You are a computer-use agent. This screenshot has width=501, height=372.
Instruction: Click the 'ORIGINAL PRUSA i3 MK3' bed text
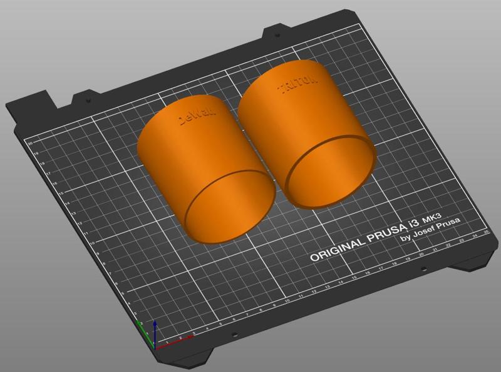pos(376,237)
